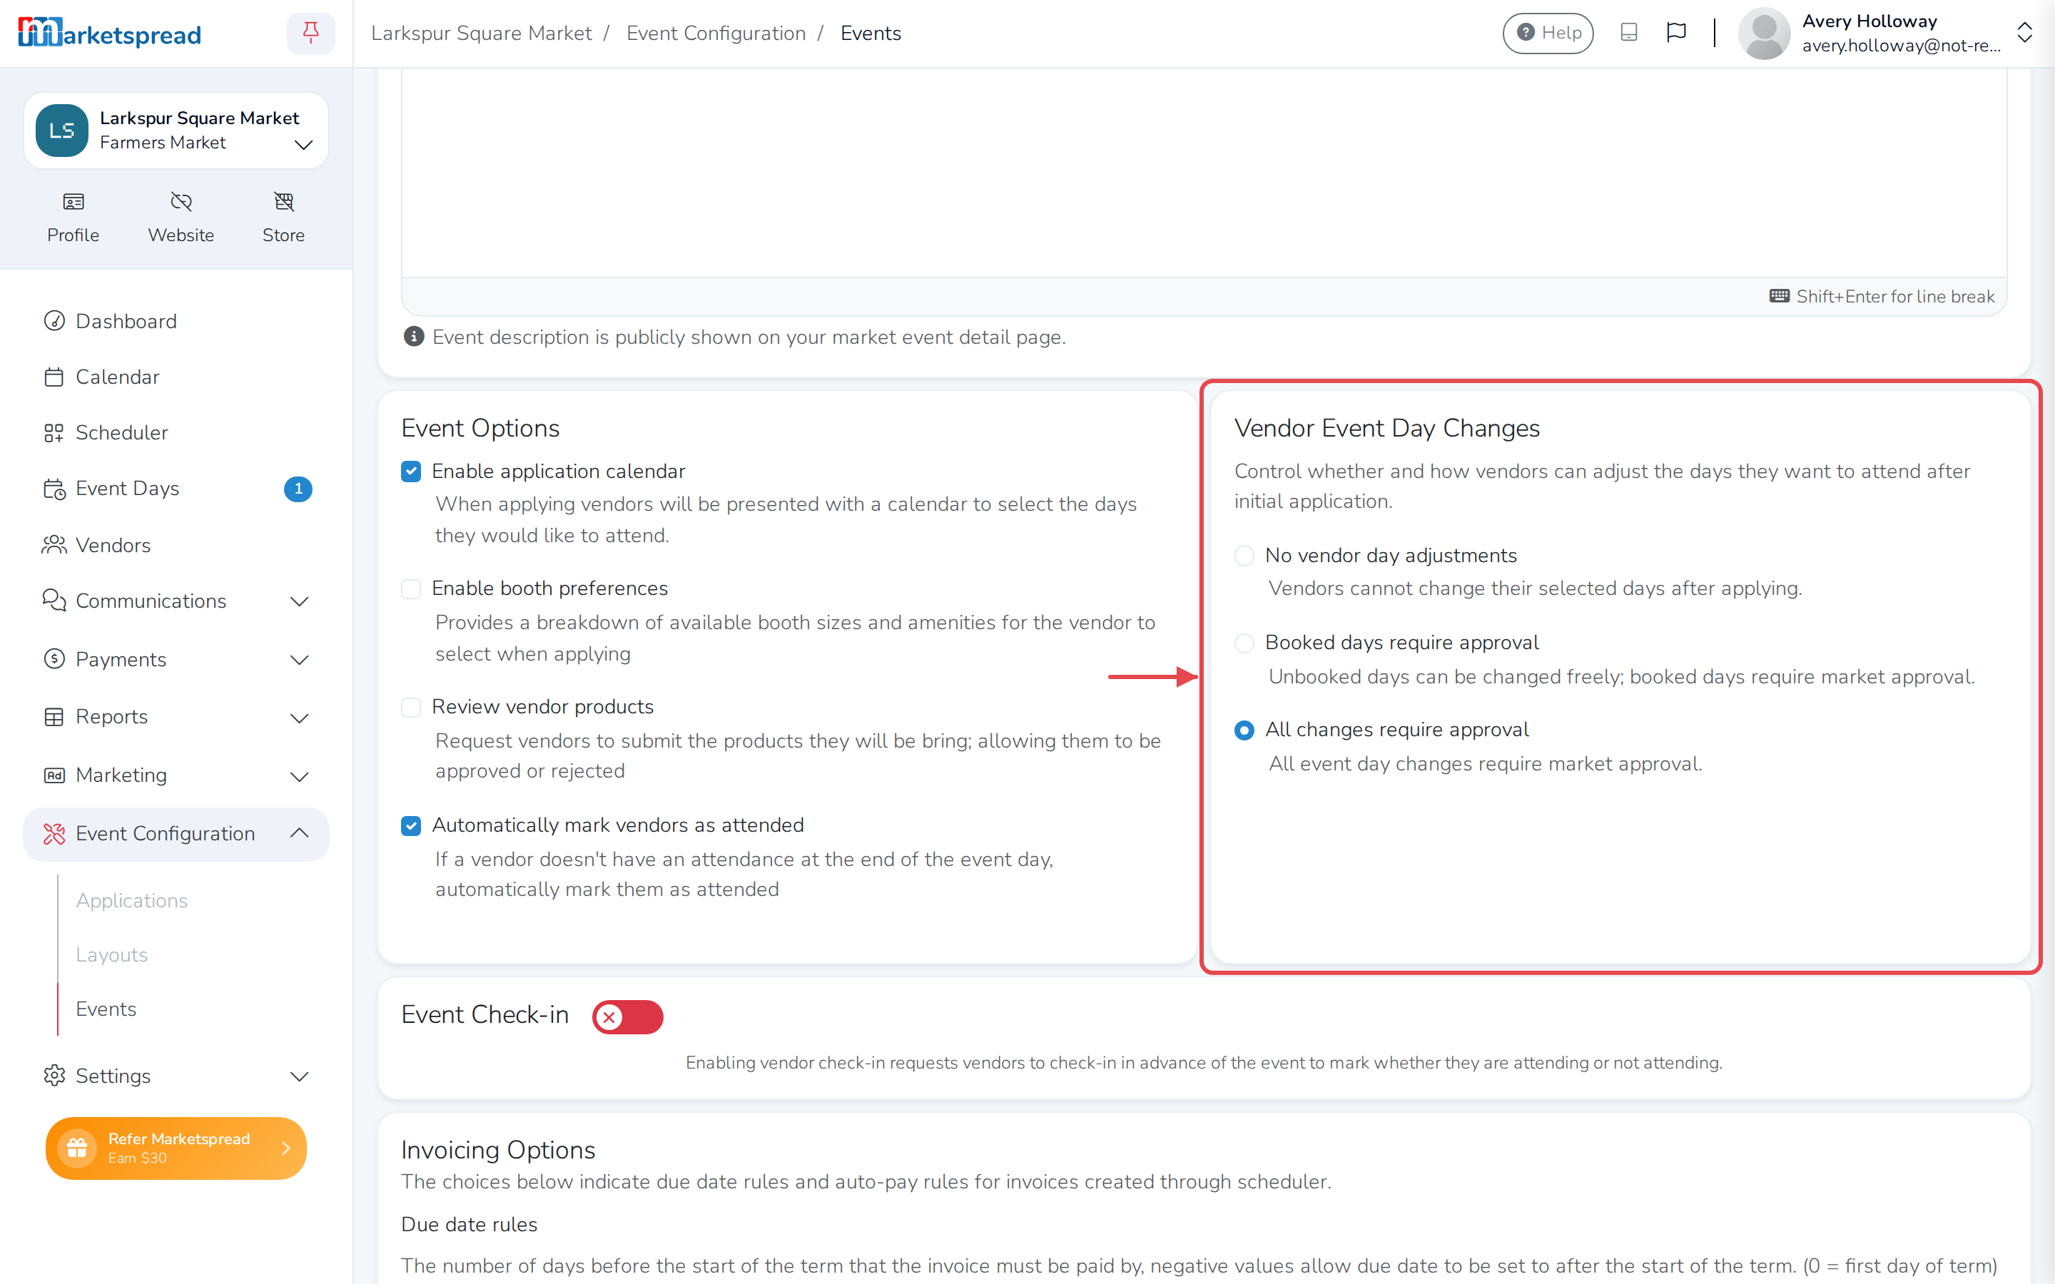The image size is (2055, 1284).
Task: Click the book documentation icon in header
Action: pyautogui.click(x=1629, y=32)
